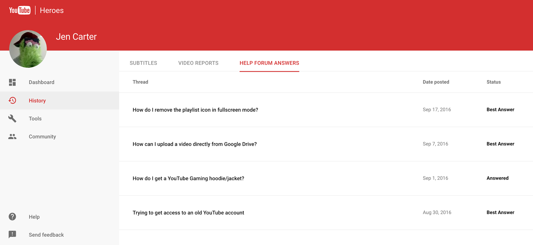
Task: Click the Sep 1, 2016 date
Action: click(x=435, y=178)
